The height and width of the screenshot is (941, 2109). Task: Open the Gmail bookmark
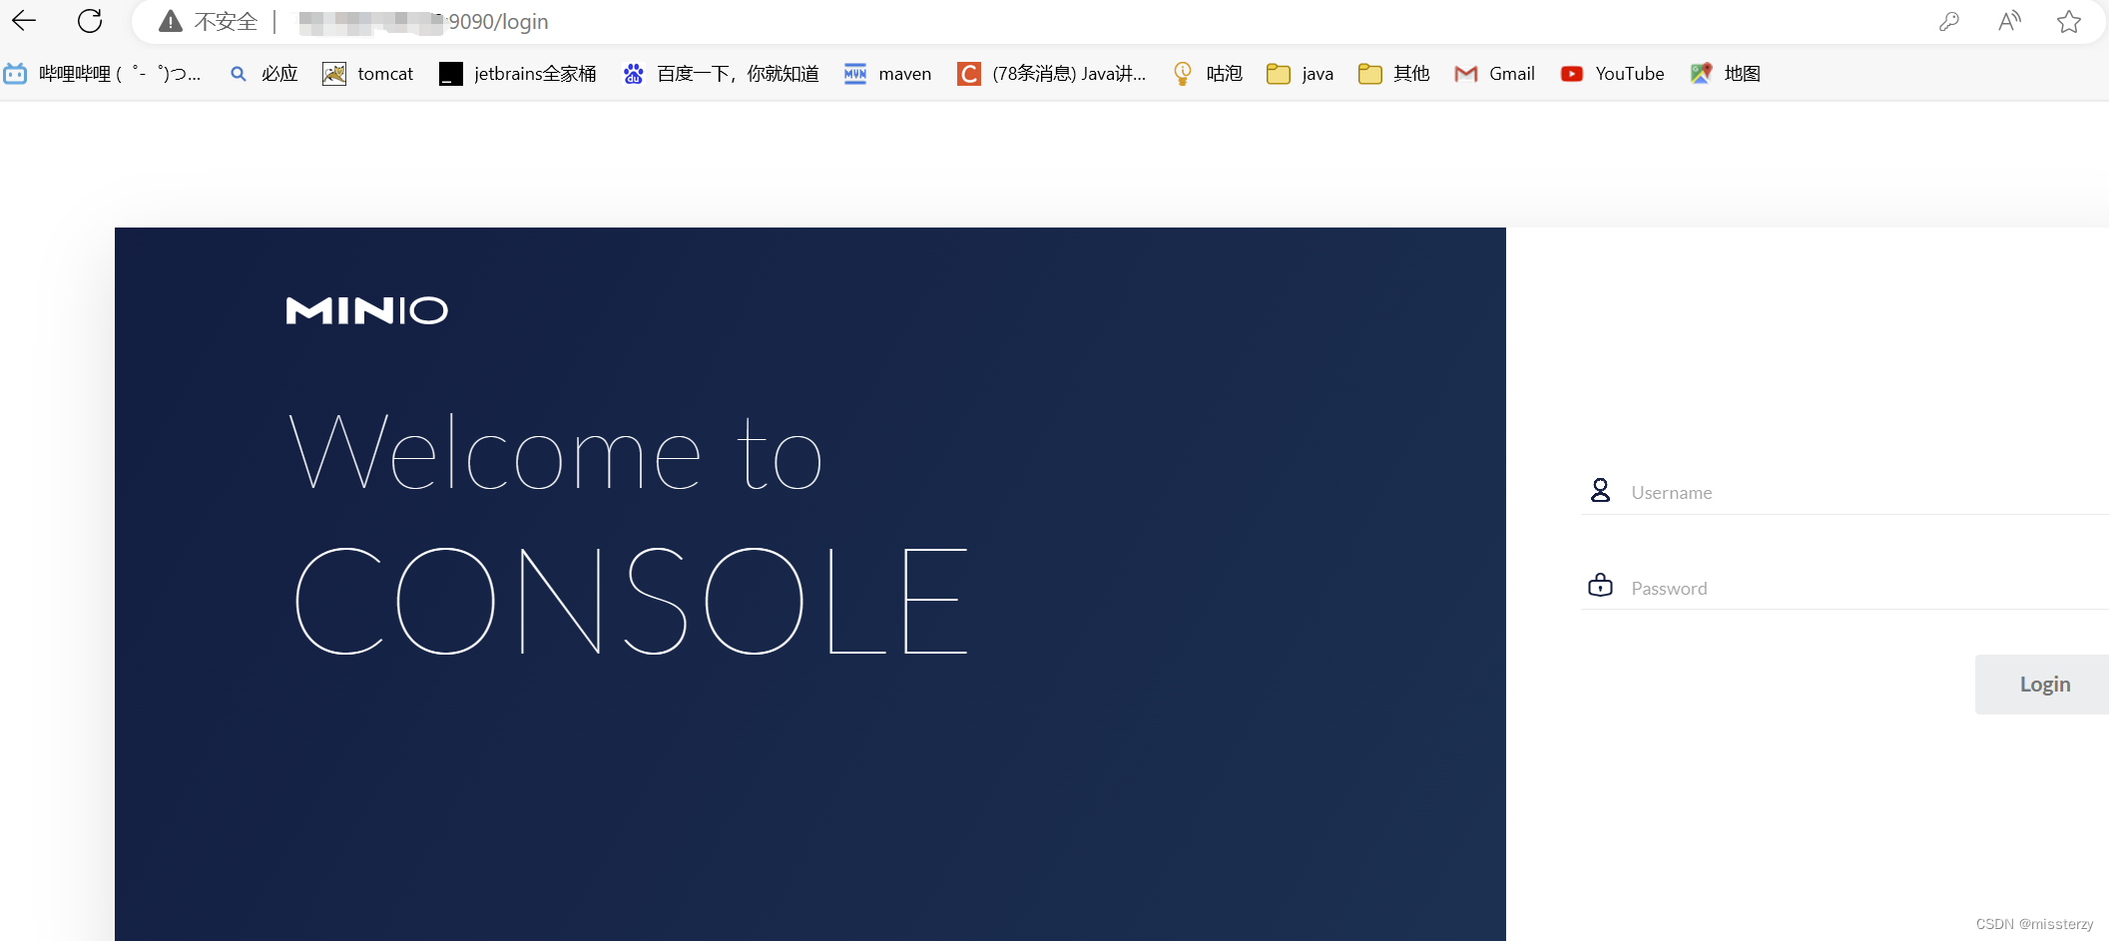pos(1494,73)
